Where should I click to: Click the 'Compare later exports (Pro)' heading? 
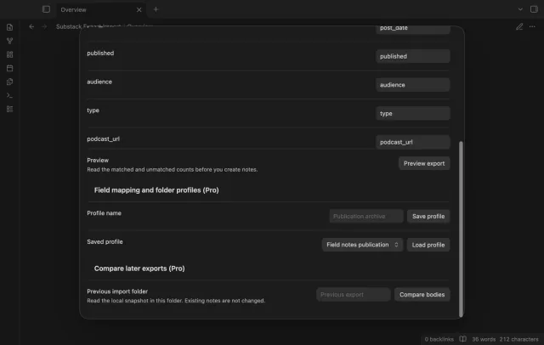pyautogui.click(x=139, y=269)
